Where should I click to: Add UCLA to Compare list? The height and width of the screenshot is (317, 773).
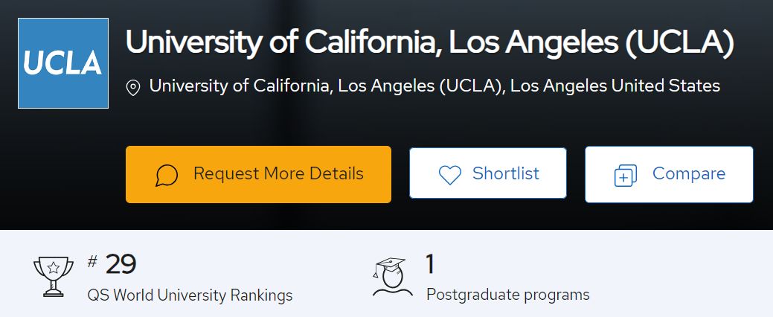tap(669, 175)
